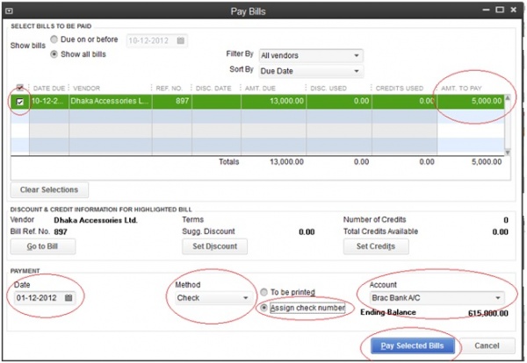Open the Pay Bills window system menu icon
Screen dimensions: 527x363
point(9,11)
